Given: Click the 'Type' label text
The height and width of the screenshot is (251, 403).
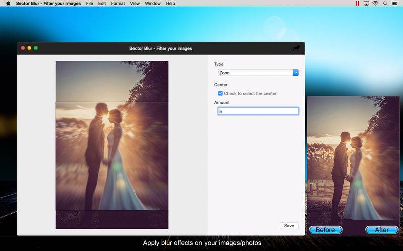Looking at the screenshot, I should click(x=219, y=64).
